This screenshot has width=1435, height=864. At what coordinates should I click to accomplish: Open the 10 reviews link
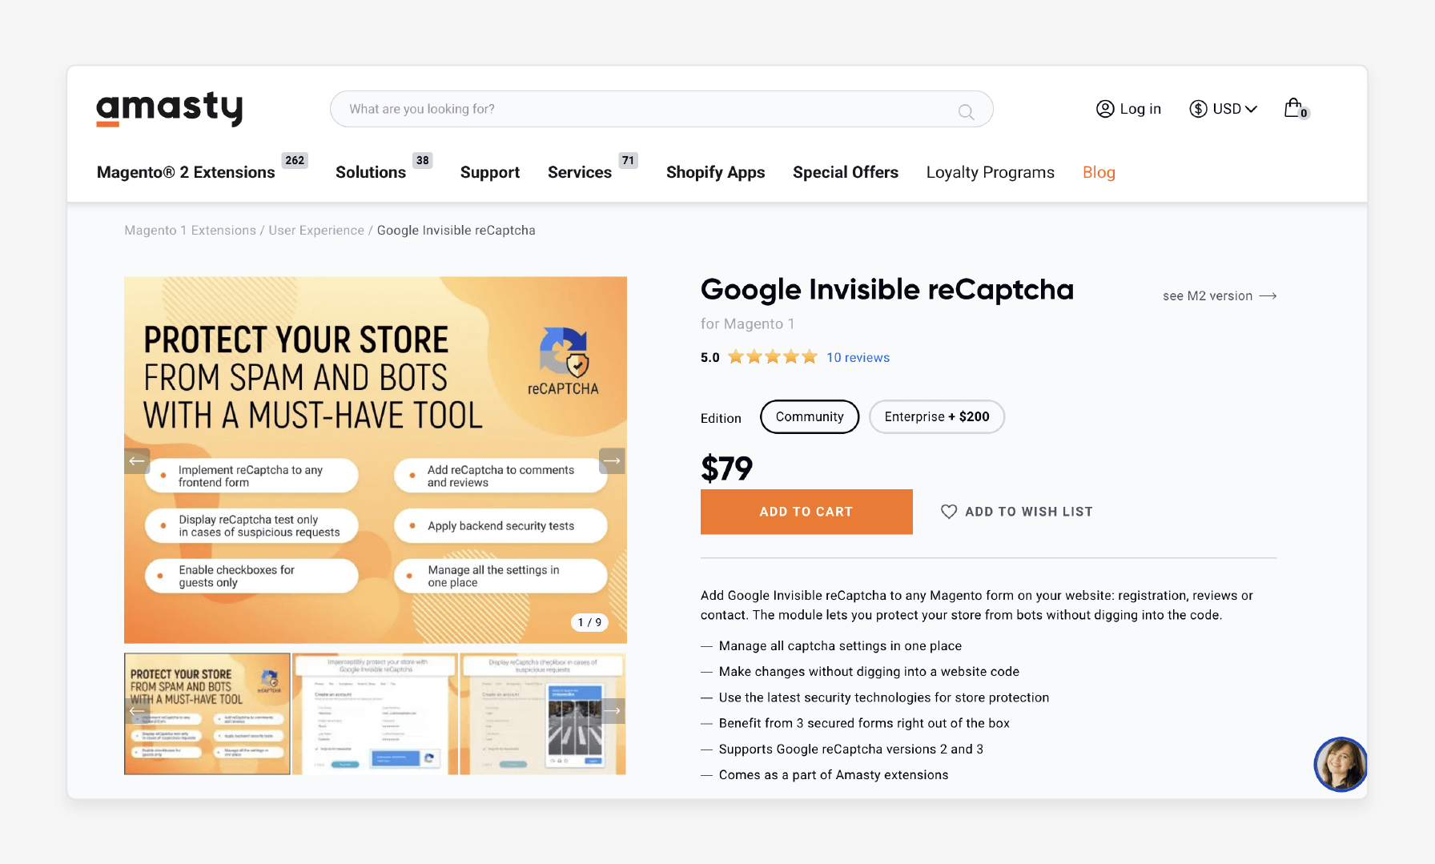858,358
